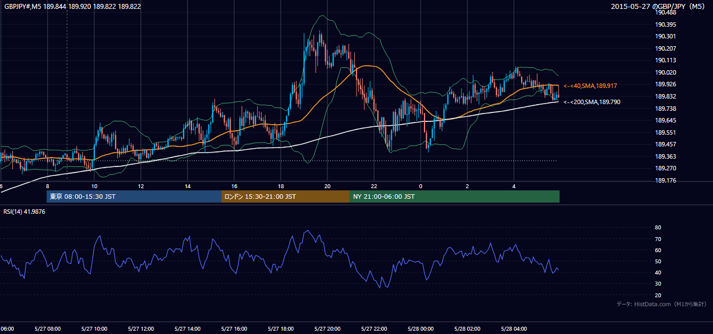Viewport: 713px width, 334px height.
Task: Click hour tick '4' above the NY session bar
Action: coord(514,186)
